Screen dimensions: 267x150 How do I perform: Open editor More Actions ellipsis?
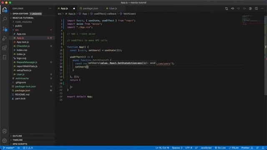pos(262,8)
